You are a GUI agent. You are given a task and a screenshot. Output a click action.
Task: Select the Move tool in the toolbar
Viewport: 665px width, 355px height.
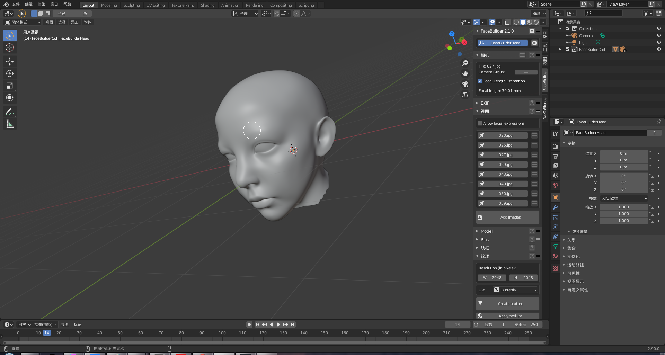10,61
